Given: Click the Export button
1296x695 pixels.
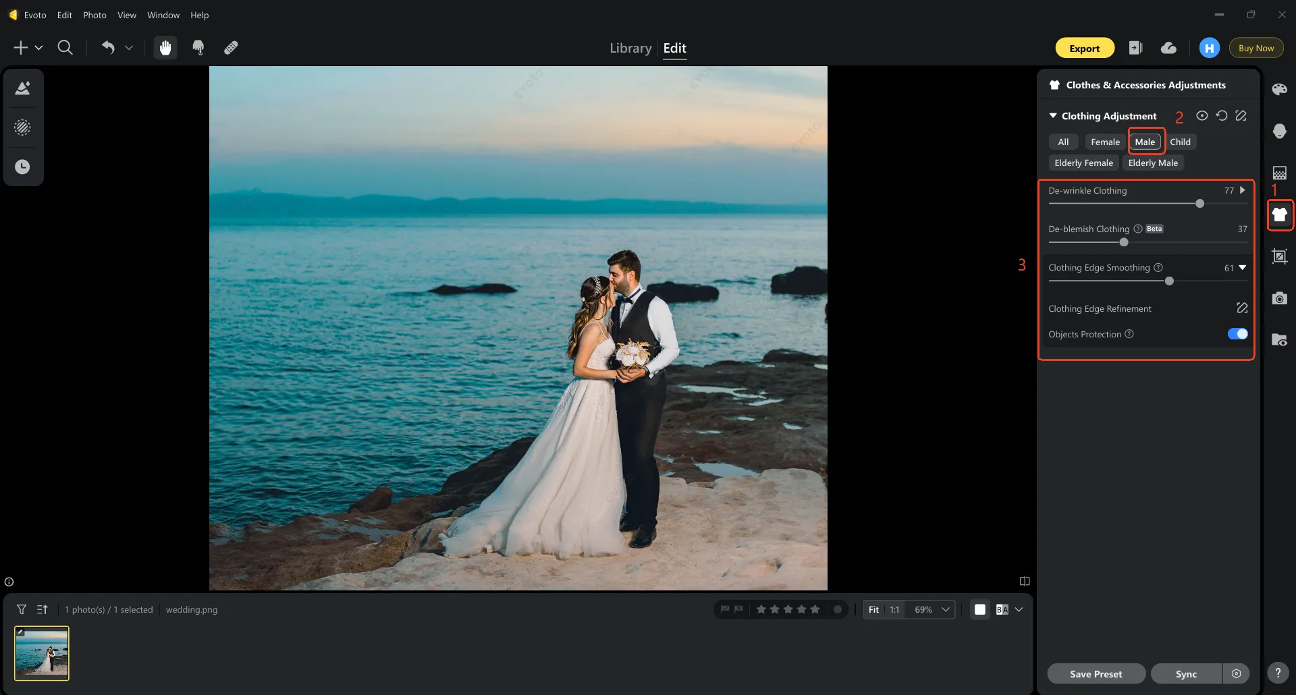Looking at the screenshot, I should click(1084, 49).
